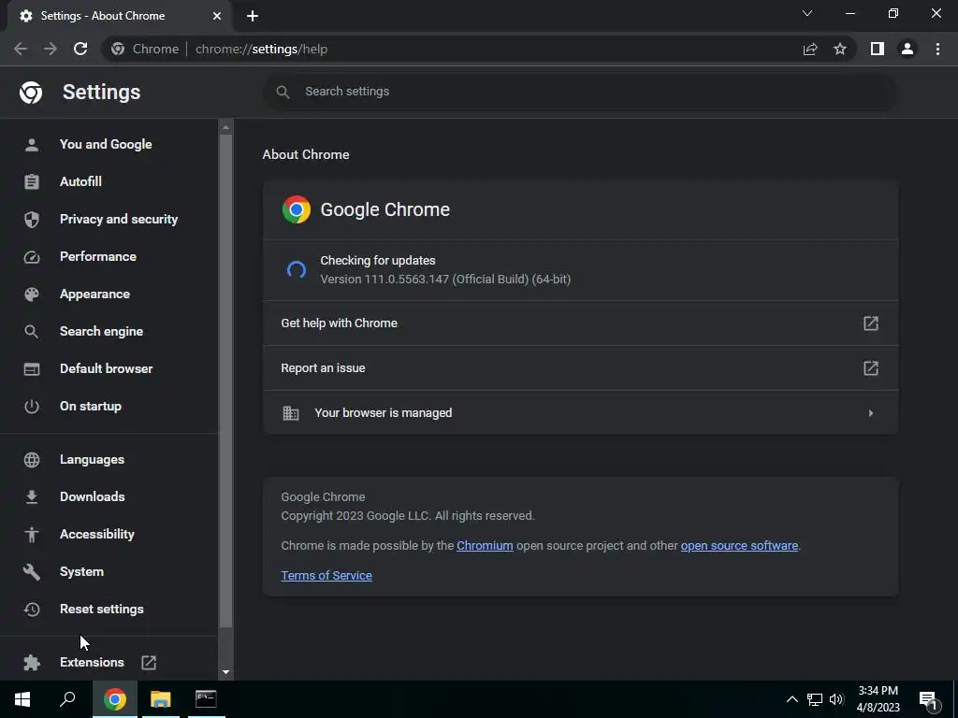This screenshot has height=718, width=958.
Task: Select the Reset settings label
Action: coord(101,610)
